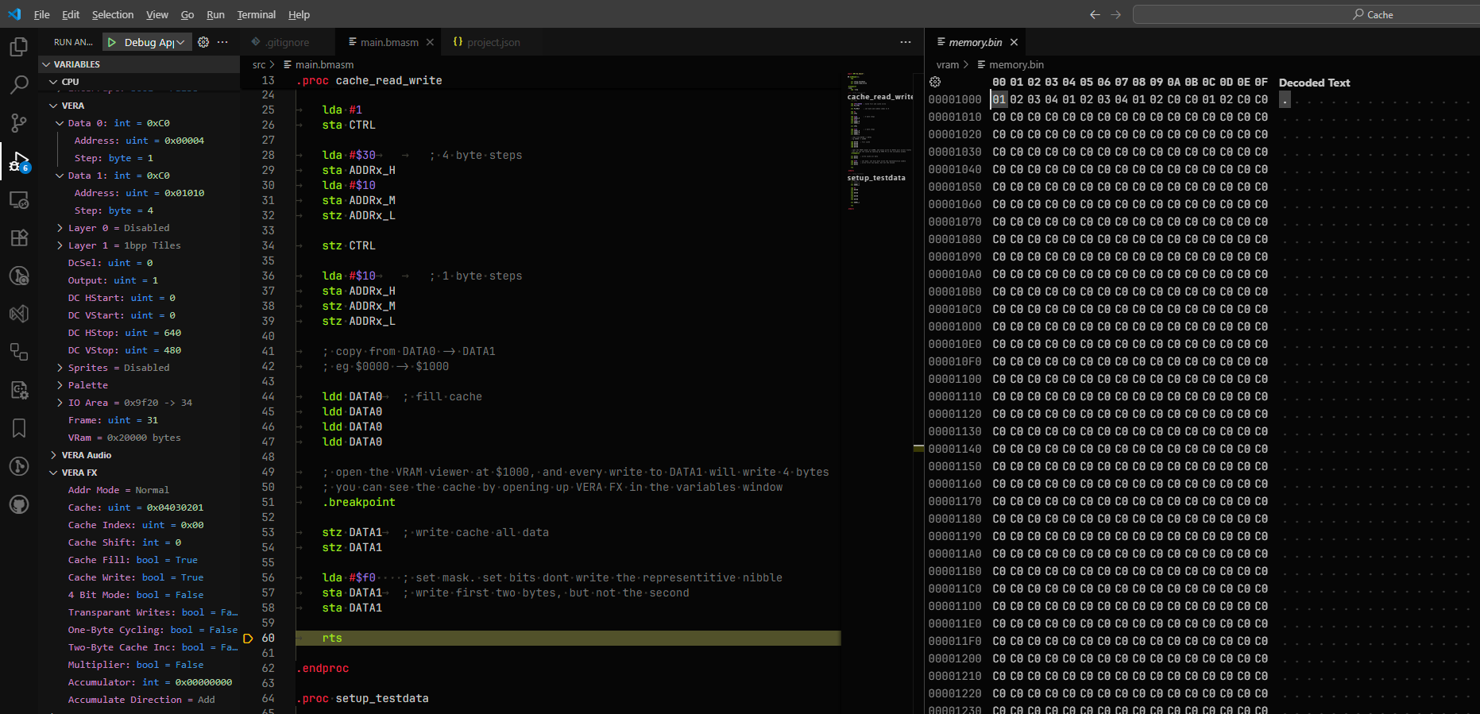
Task: Click the code minimap
Action: [x=879, y=143]
